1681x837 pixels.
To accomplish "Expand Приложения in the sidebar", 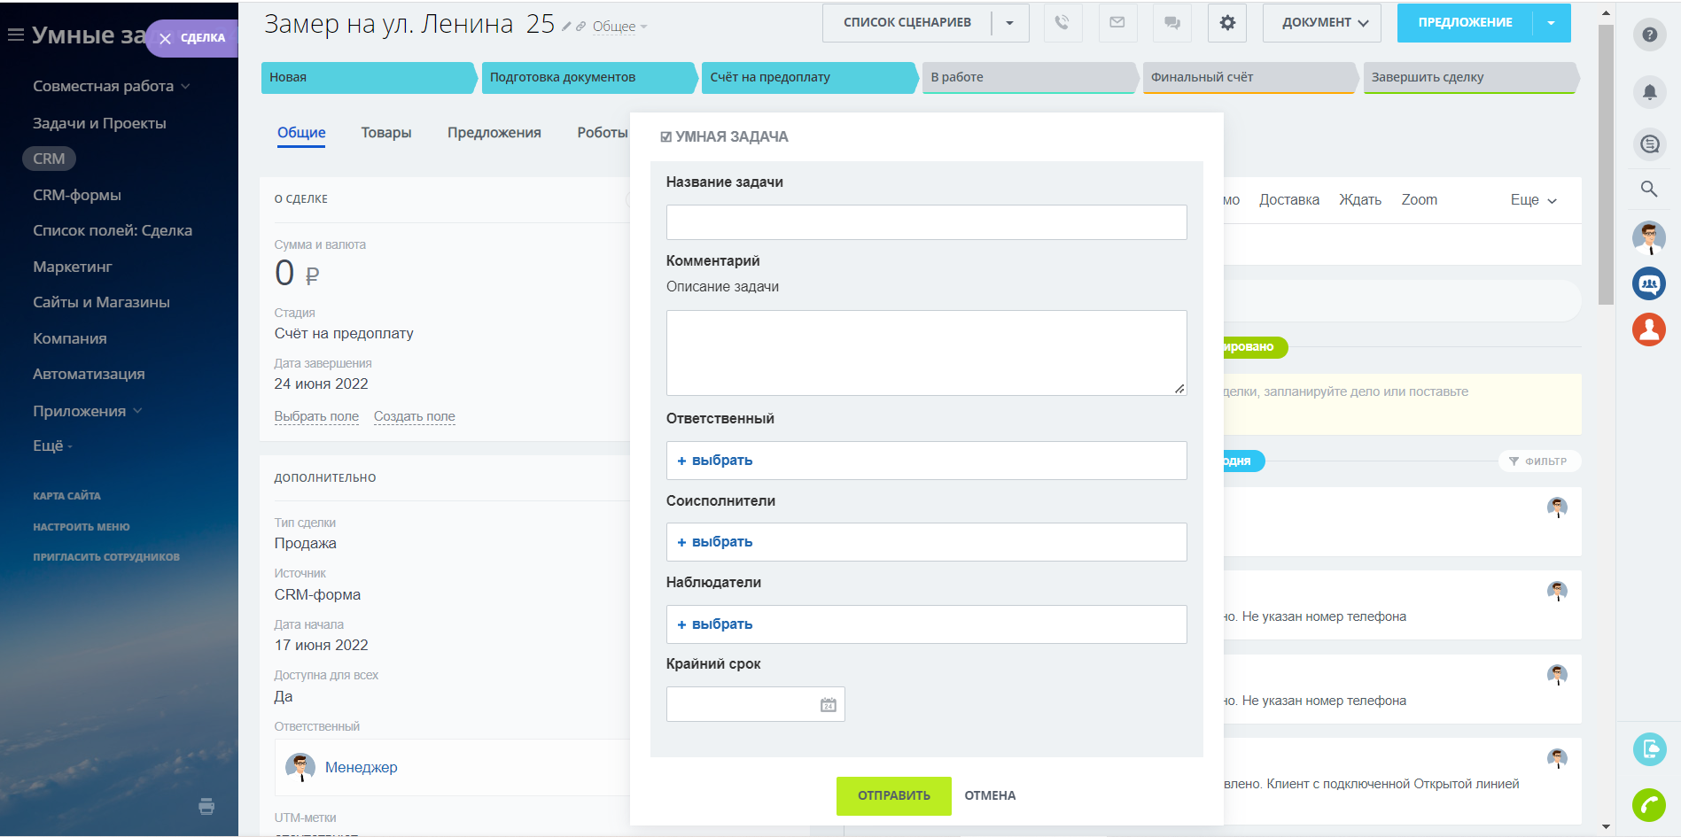I will tap(88, 411).
